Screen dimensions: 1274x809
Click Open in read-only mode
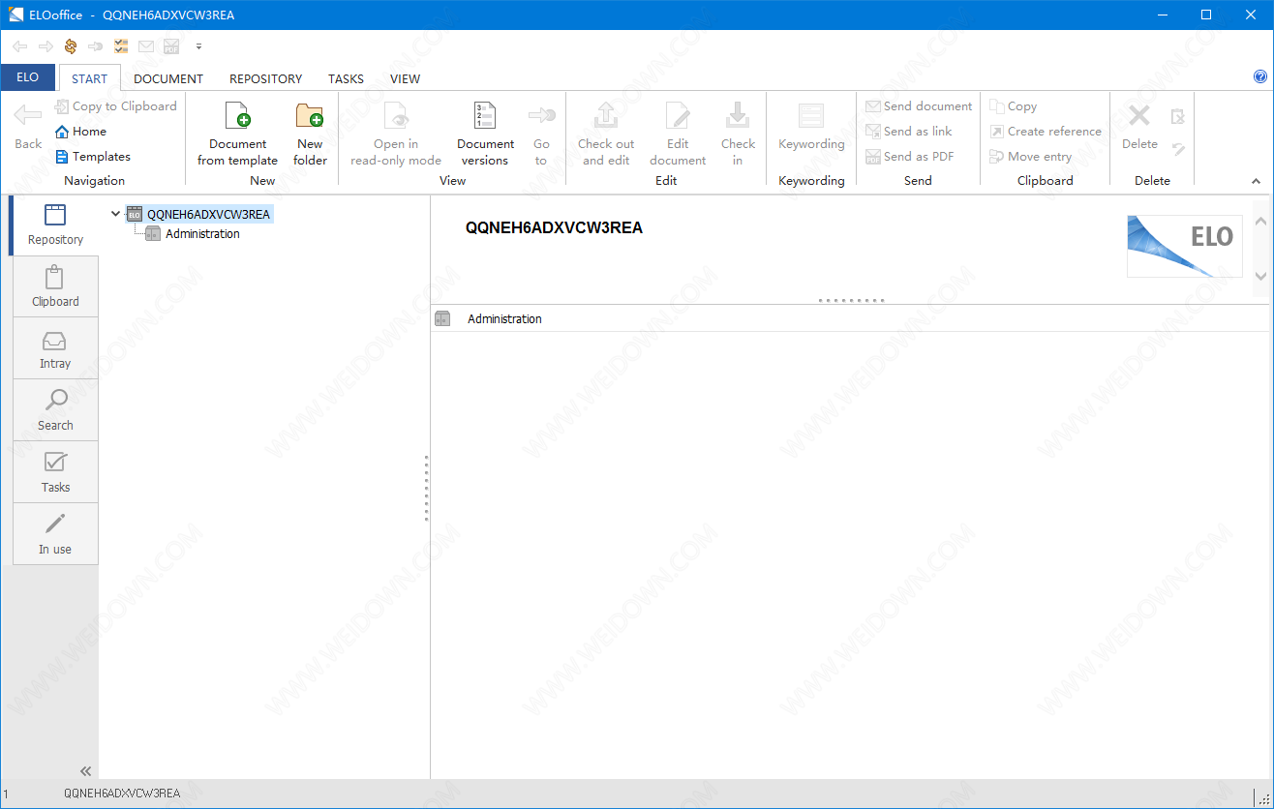(396, 134)
